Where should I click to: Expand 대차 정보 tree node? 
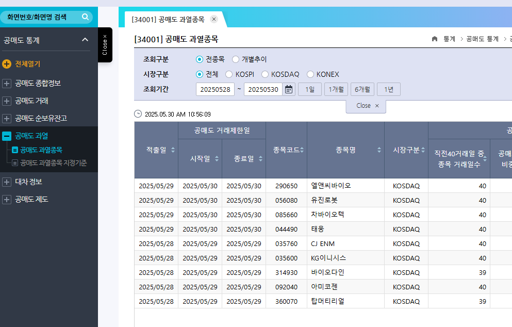7,182
